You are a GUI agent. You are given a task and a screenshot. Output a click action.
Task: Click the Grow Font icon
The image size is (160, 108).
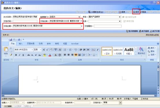click(x=44, y=50)
